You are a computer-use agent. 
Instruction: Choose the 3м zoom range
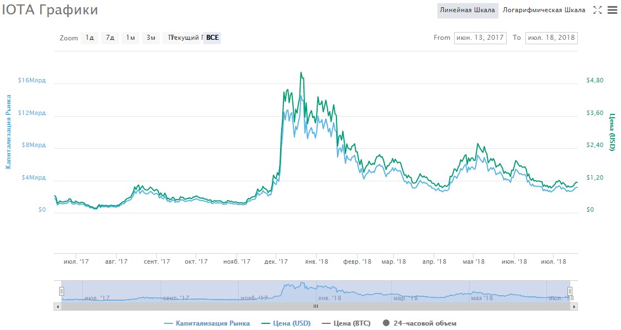coord(150,38)
